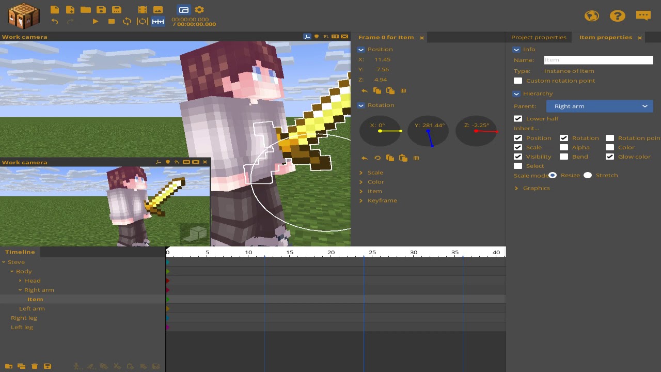The height and width of the screenshot is (372, 661).
Task: Click the grid icon under Position
Action: click(403, 91)
